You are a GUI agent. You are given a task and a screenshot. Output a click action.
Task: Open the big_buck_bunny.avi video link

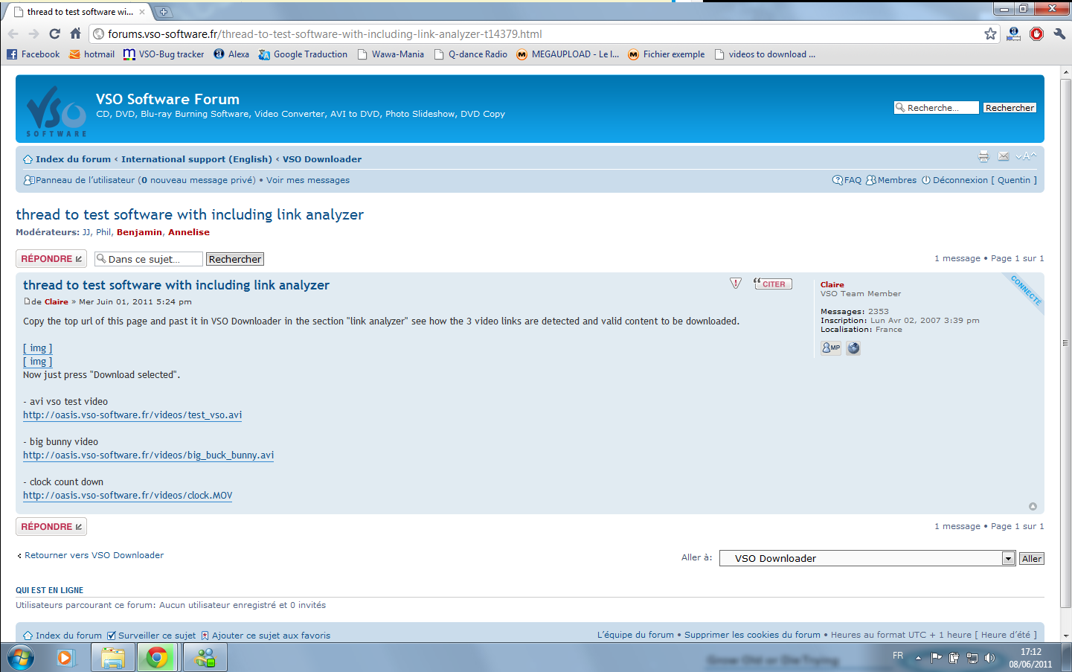[x=148, y=455]
